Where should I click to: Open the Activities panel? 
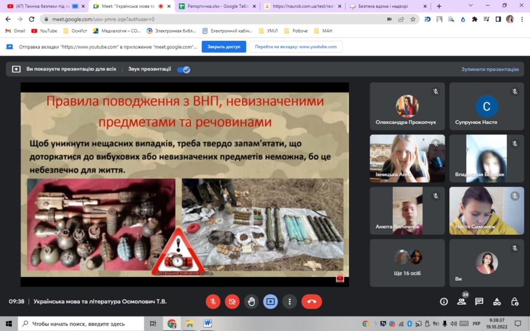497,302
